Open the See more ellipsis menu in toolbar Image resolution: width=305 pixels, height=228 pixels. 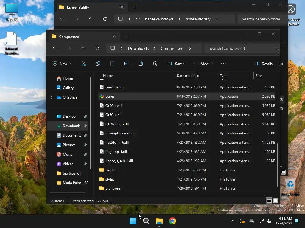[223, 64]
